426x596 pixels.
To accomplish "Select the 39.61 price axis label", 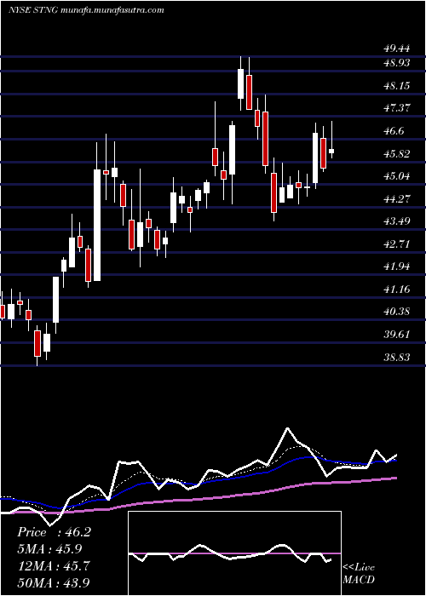I will [397, 335].
